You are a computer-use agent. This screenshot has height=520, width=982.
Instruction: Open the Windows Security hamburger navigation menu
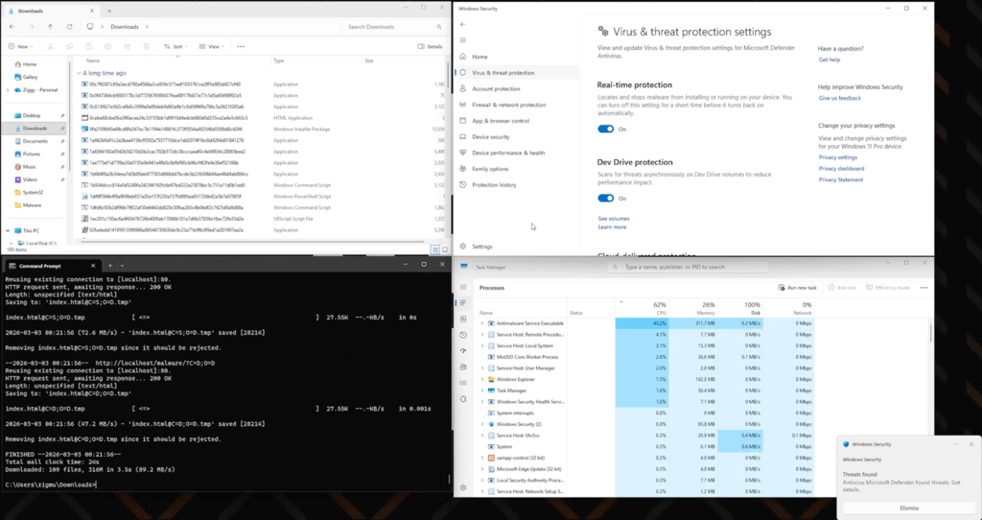(463, 40)
